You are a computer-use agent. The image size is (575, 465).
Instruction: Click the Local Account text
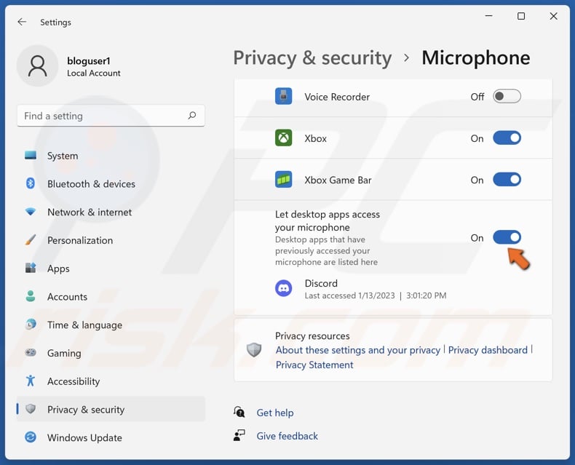[93, 73]
